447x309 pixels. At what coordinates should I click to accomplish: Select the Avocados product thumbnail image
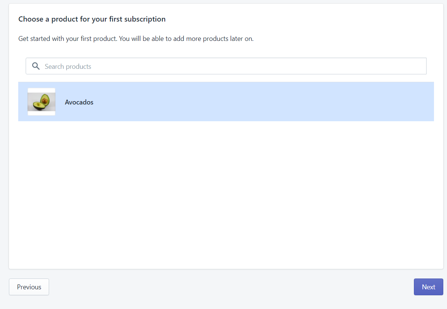coord(41,102)
